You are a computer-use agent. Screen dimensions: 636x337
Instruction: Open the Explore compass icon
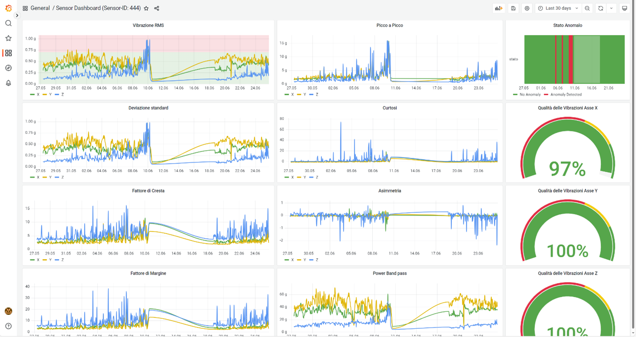point(8,68)
